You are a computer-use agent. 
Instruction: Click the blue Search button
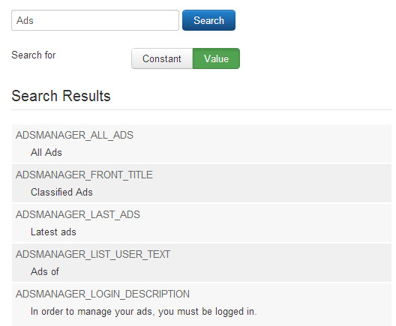(x=208, y=20)
